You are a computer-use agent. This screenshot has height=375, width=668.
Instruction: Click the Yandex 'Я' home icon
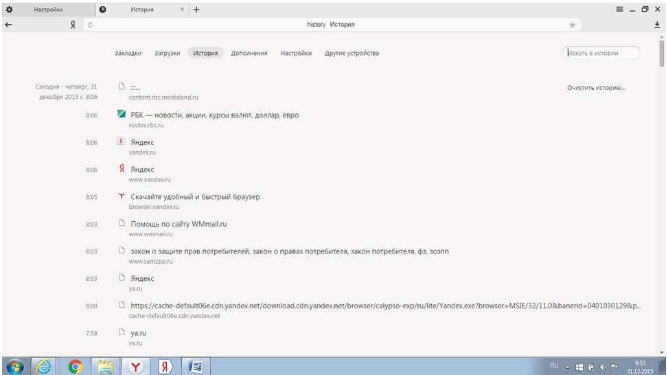[x=72, y=25]
